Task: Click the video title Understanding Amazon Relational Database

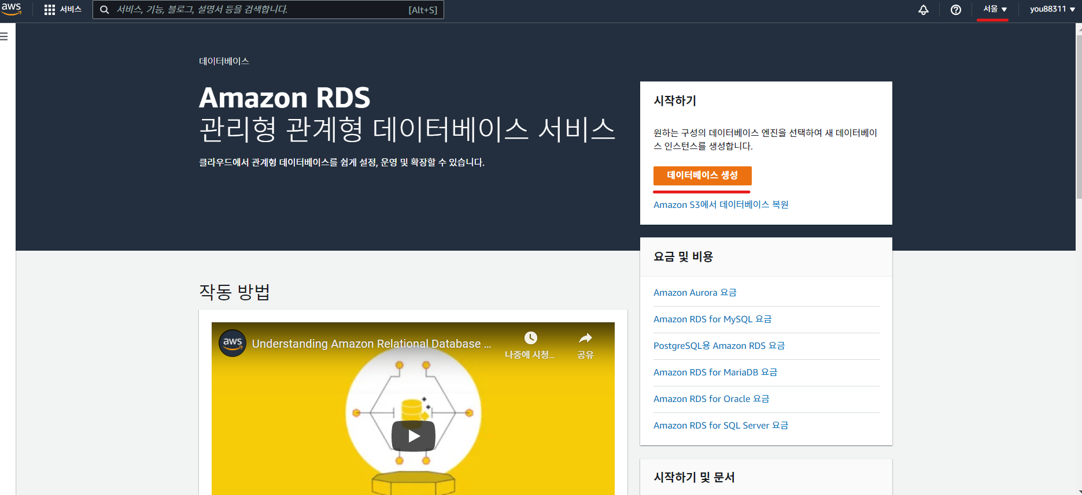Action: click(x=371, y=344)
